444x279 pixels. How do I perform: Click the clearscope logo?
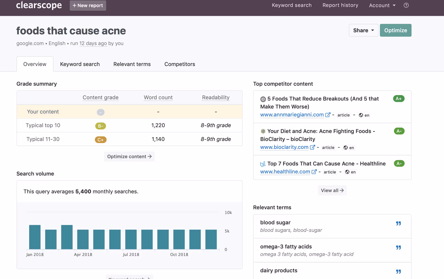(x=39, y=5)
